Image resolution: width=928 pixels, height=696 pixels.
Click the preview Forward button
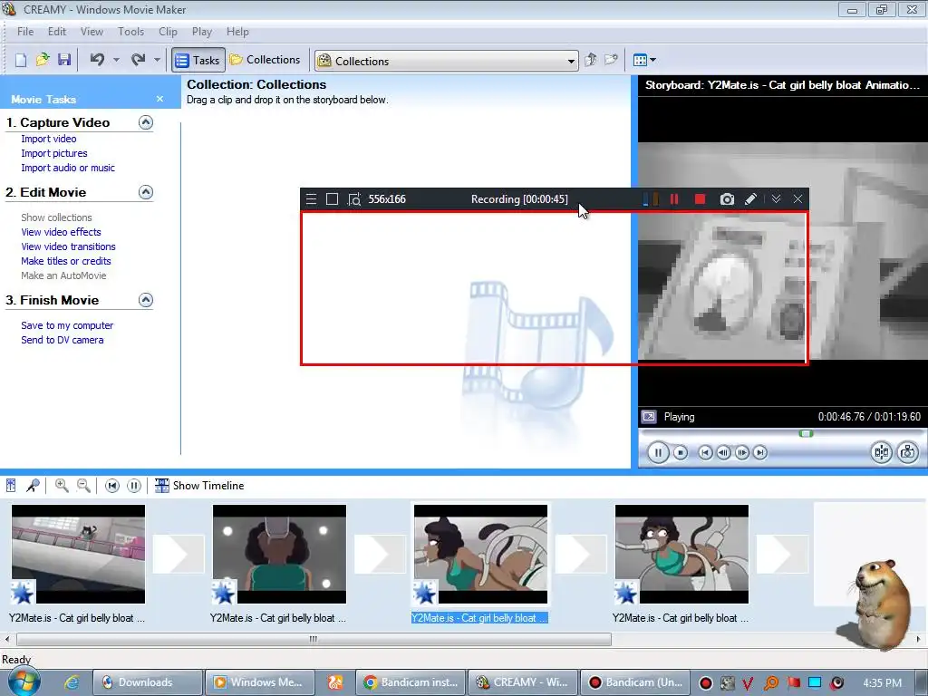coord(760,453)
